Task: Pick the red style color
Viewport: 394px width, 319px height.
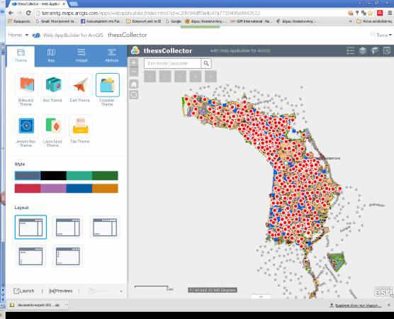Action: (28, 189)
